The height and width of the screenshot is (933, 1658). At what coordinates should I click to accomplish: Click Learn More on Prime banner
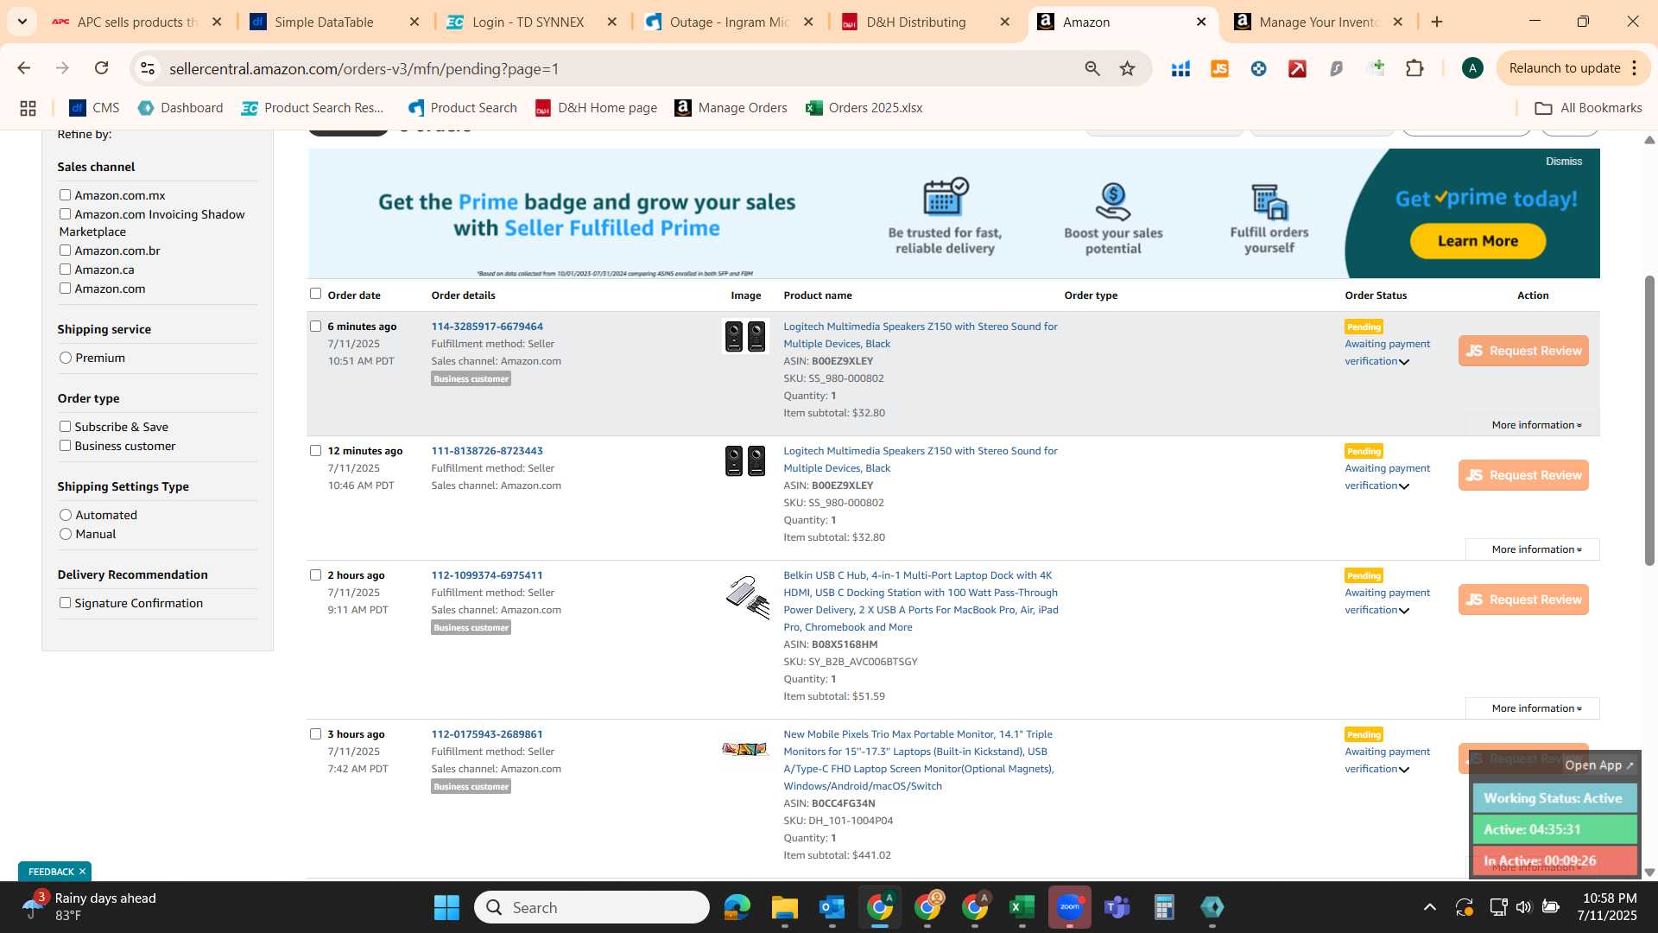pyautogui.click(x=1478, y=241)
